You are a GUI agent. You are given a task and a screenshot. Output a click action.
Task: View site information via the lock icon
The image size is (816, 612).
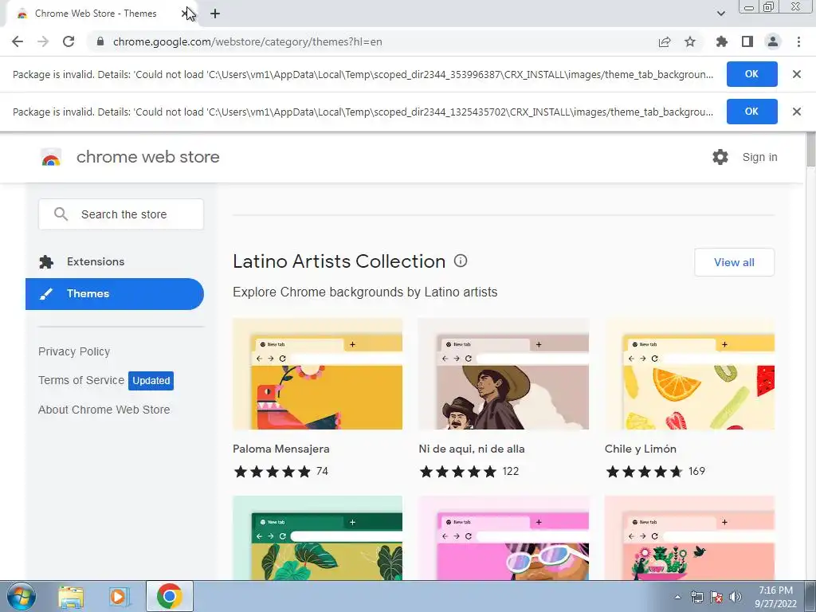[100, 41]
